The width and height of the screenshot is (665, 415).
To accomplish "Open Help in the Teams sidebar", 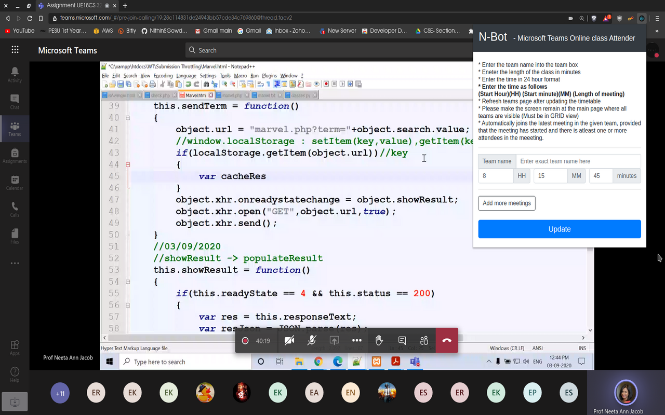I will (x=15, y=375).
